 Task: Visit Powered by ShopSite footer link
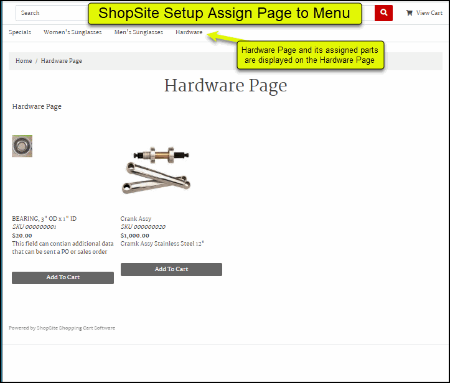coord(62,328)
